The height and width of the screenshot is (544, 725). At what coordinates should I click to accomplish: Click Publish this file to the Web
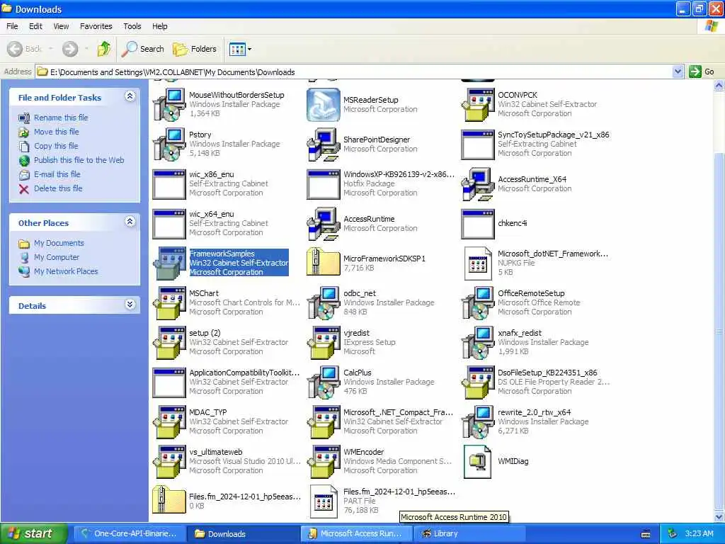click(x=79, y=160)
